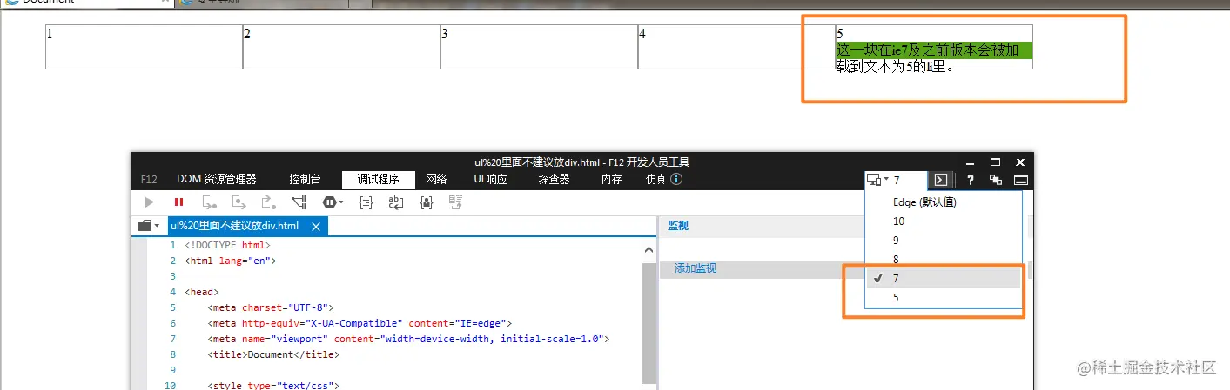Click the <html lang="en"> code line
The height and width of the screenshot is (390, 1230).
[x=230, y=261]
